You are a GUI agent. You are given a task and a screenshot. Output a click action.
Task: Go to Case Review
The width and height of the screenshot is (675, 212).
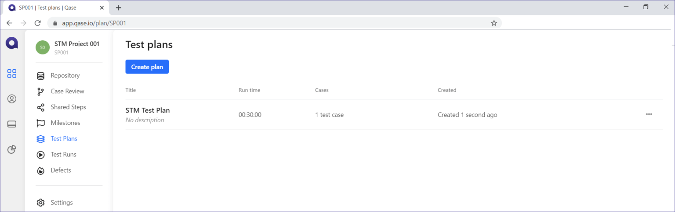pos(67,91)
